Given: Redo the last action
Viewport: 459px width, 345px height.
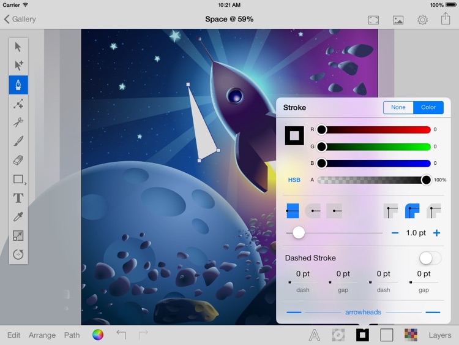Looking at the screenshot, I should click(x=143, y=335).
